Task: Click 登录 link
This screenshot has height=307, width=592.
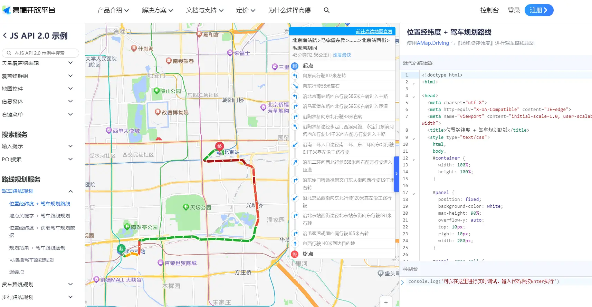Action: pyautogui.click(x=514, y=10)
